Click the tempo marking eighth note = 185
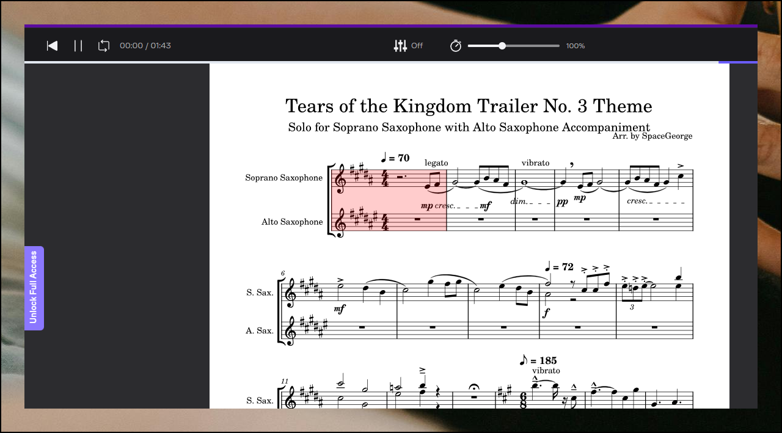Image resolution: width=782 pixels, height=433 pixels. point(538,360)
